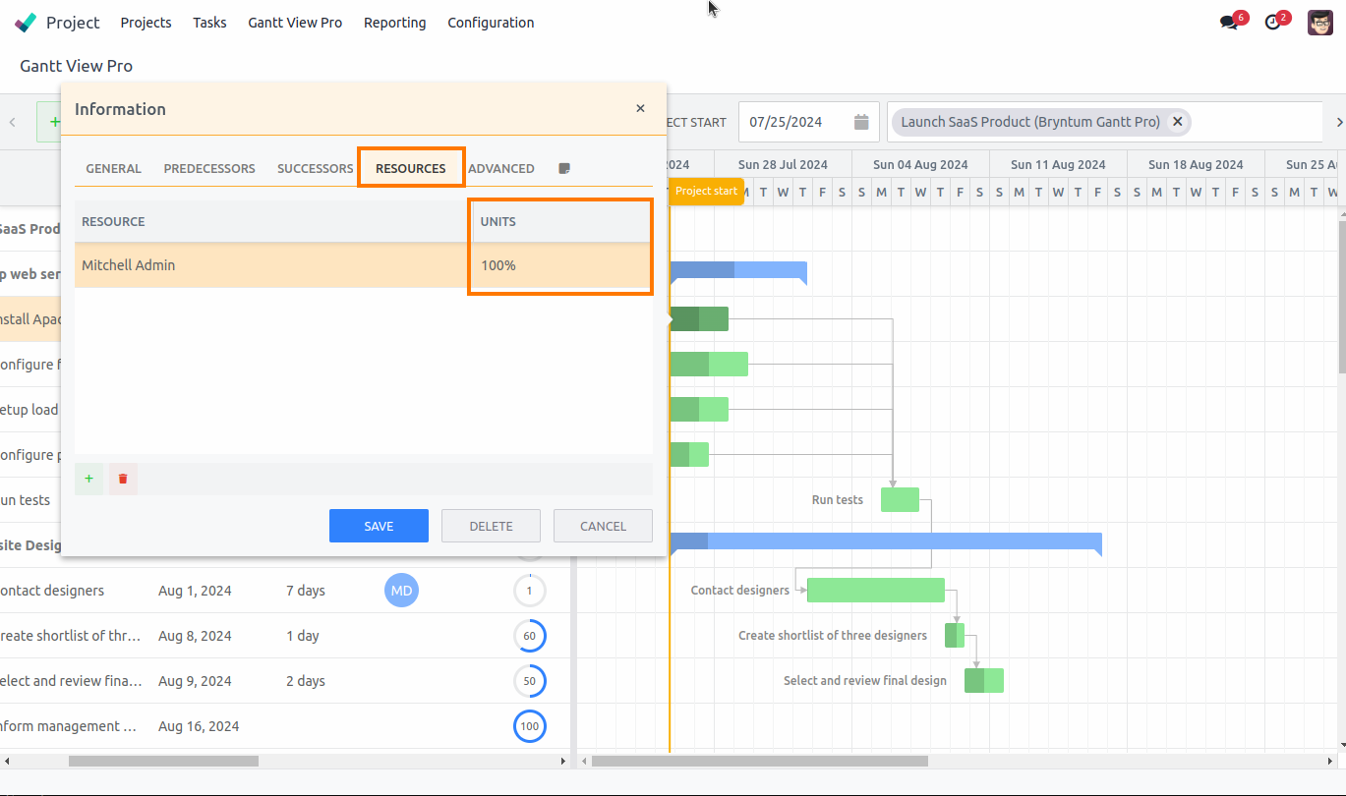Open the calendar icon beside project start date

pyautogui.click(x=859, y=121)
